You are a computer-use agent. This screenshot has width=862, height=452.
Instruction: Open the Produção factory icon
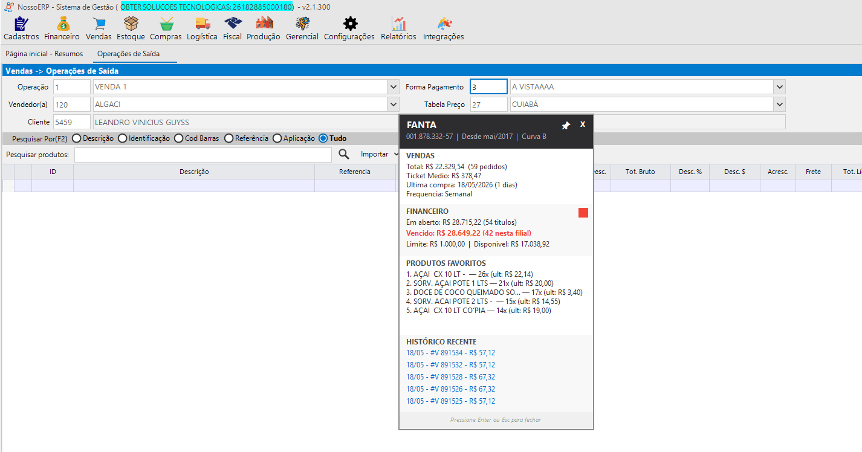pyautogui.click(x=264, y=24)
